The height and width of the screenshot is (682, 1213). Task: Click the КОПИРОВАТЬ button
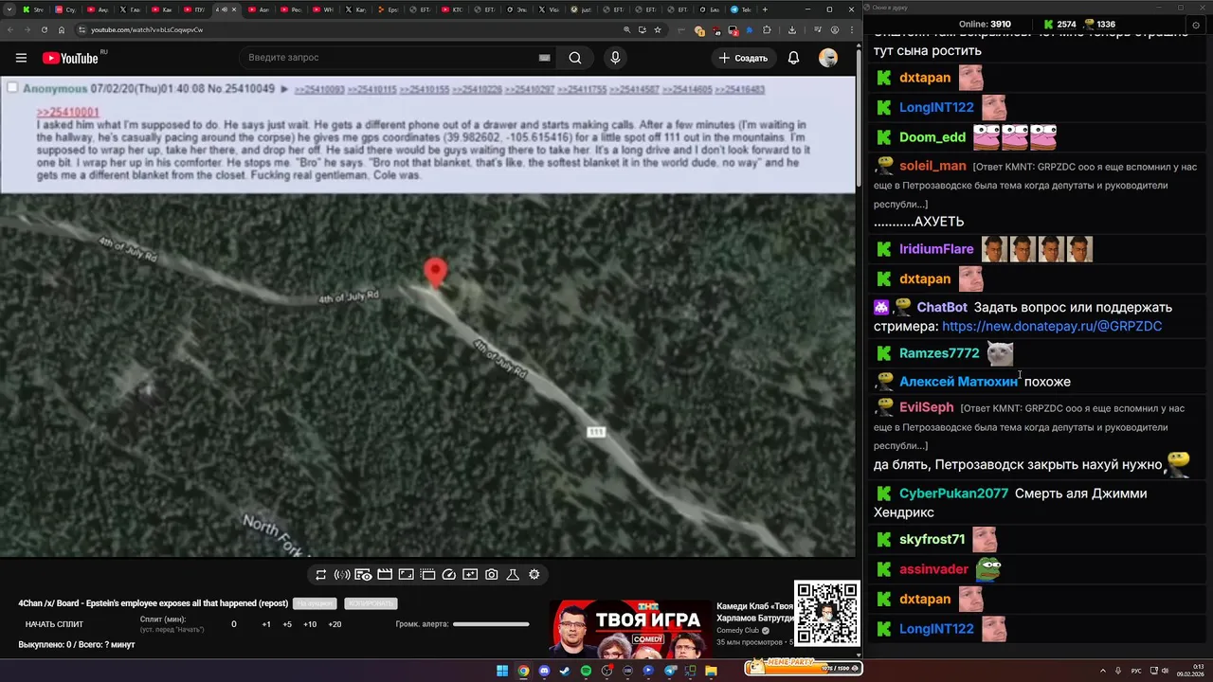tap(371, 603)
